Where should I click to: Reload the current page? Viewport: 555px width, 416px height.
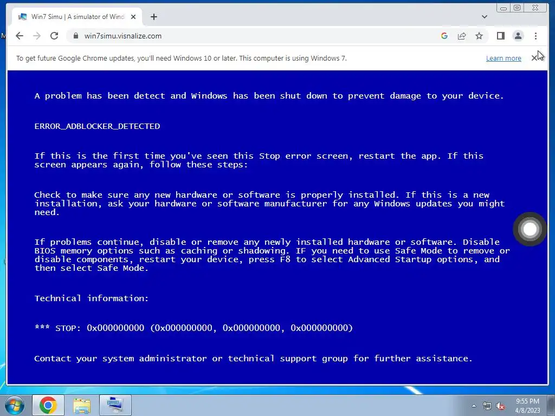(54, 36)
